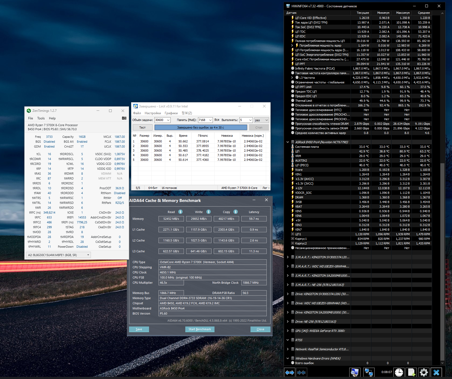
Task: Click the CPU Type field in AIDA64
Action: (212, 262)
